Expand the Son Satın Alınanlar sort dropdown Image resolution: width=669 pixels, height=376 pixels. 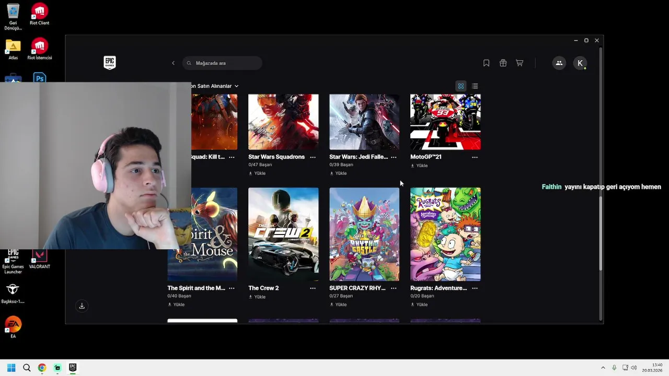[x=215, y=86]
